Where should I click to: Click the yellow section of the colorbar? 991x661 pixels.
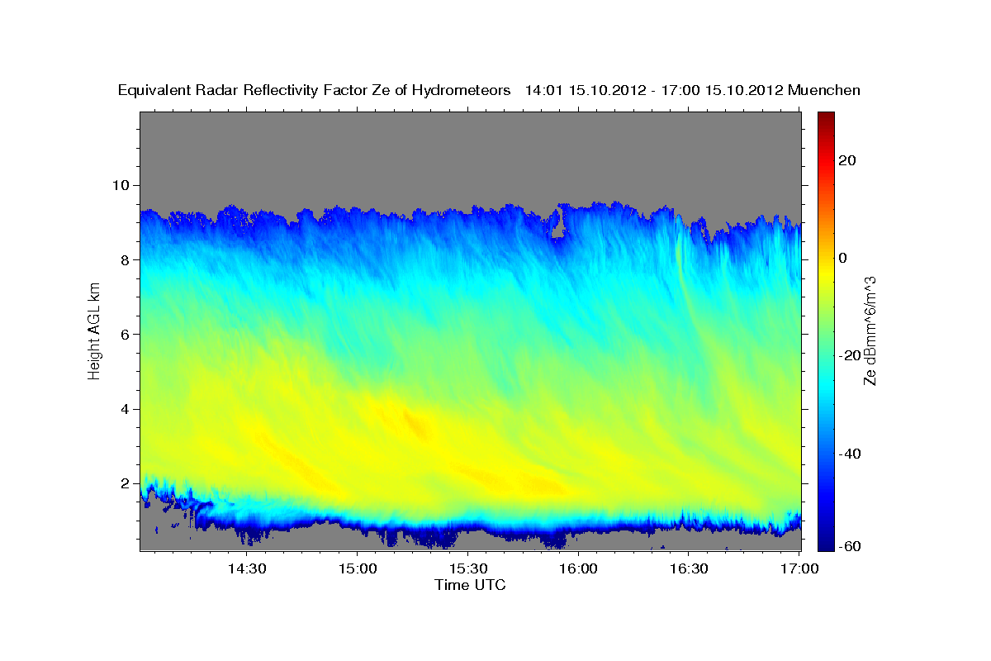[x=826, y=273]
